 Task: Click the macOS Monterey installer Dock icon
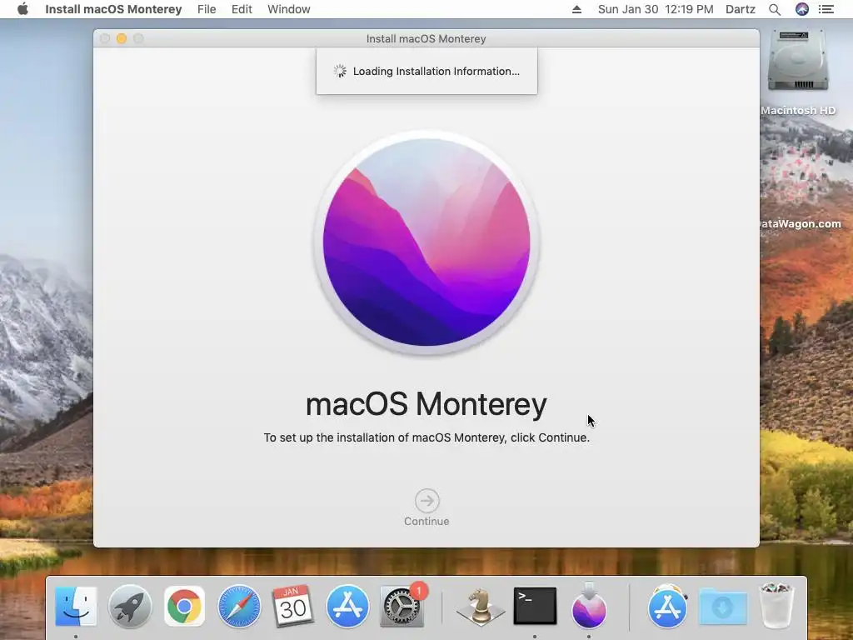[x=589, y=605]
